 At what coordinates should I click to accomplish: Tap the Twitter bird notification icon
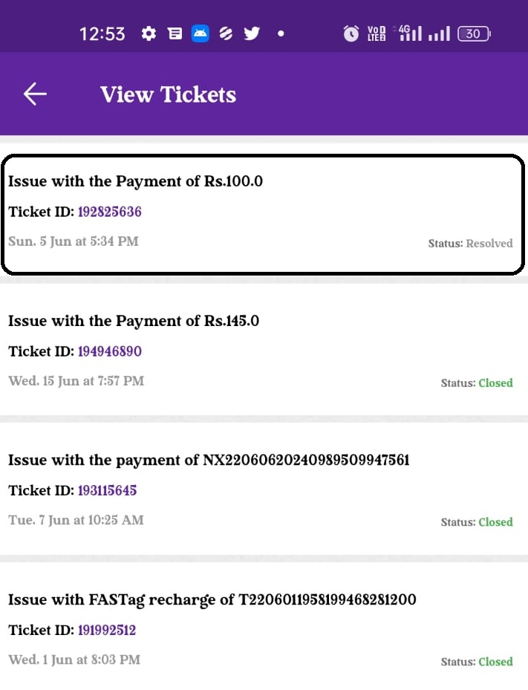pyautogui.click(x=252, y=33)
